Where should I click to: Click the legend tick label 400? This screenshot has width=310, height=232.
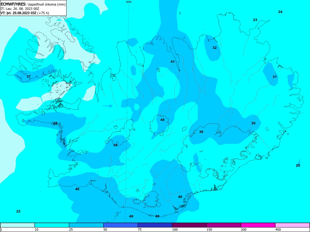278,230
